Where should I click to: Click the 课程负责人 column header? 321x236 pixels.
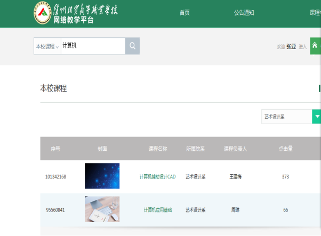coord(236,149)
